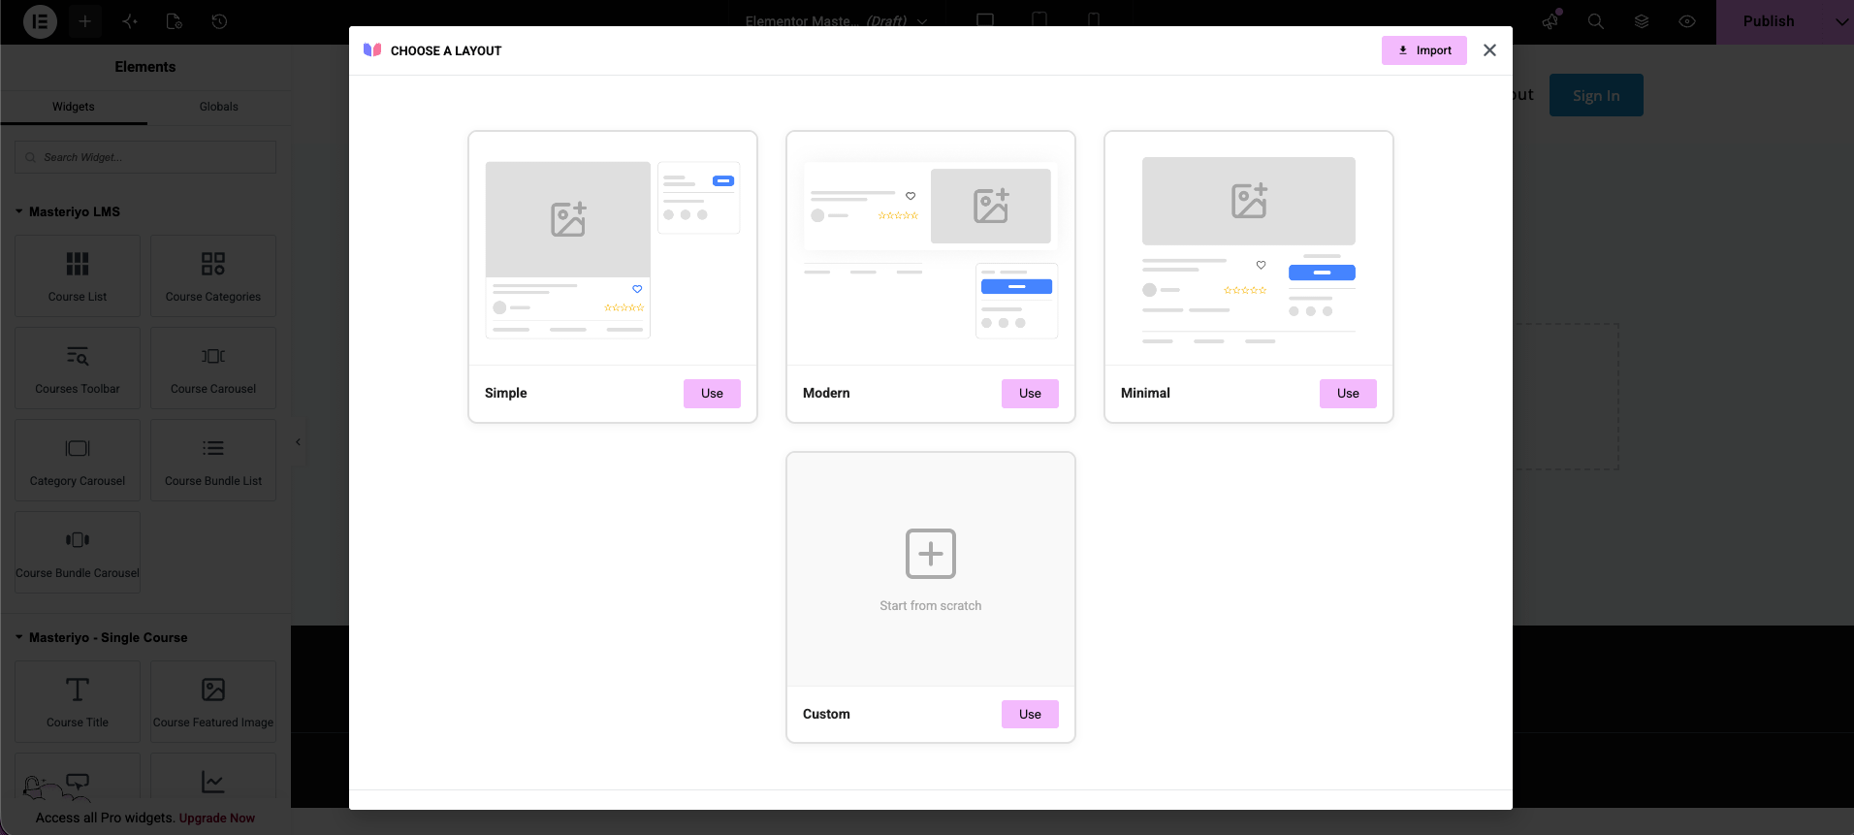Viewport: 1854px width, 835px height.
Task: Select the Course Carousel widget
Action: [x=213, y=368]
